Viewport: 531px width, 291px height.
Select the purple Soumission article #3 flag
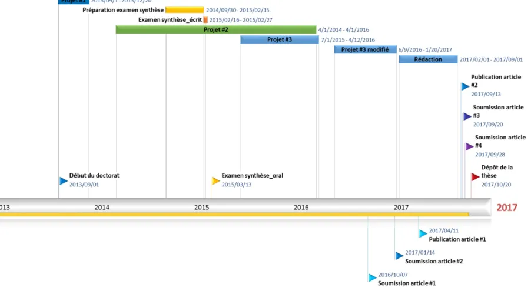pos(467,116)
